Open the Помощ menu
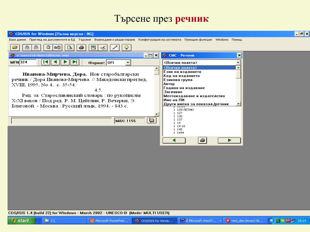Viewport: 310px width, 232px height. tap(237, 40)
